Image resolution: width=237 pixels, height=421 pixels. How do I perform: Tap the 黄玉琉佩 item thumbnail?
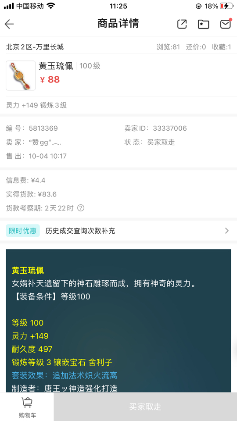(21, 75)
